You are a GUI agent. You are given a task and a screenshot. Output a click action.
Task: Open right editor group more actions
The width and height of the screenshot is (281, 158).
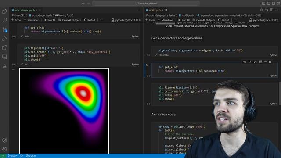click(x=277, y=10)
